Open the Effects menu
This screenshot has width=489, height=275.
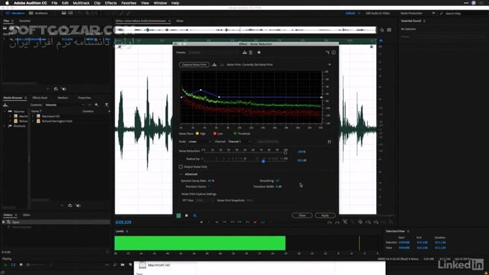[111, 3]
